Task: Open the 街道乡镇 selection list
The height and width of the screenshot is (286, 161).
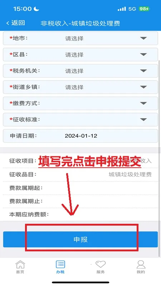Action: (80, 87)
